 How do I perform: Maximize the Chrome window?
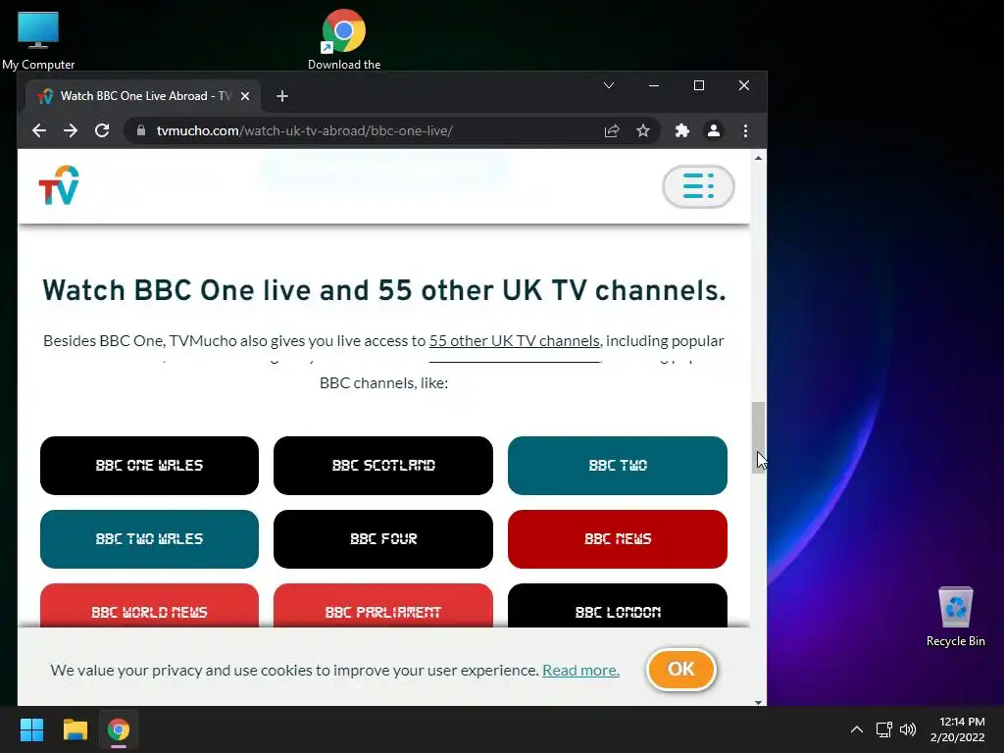coord(698,85)
